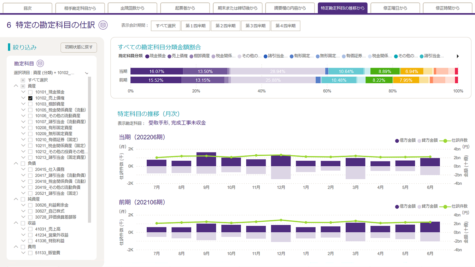
Task: Expand the 10102_売上債権 row chevron
Action: point(23,98)
